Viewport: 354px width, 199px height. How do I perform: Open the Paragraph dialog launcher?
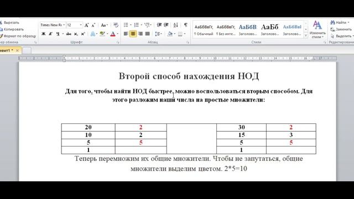[188, 42]
